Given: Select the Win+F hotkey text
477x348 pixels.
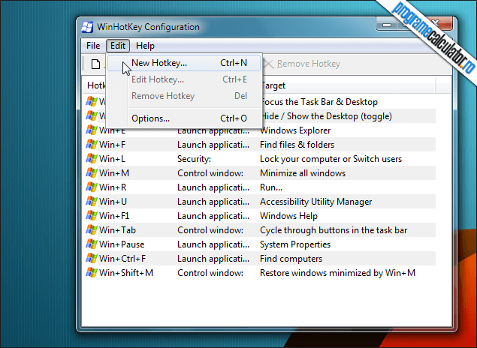Looking at the screenshot, I should pyautogui.click(x=112, y=145).
